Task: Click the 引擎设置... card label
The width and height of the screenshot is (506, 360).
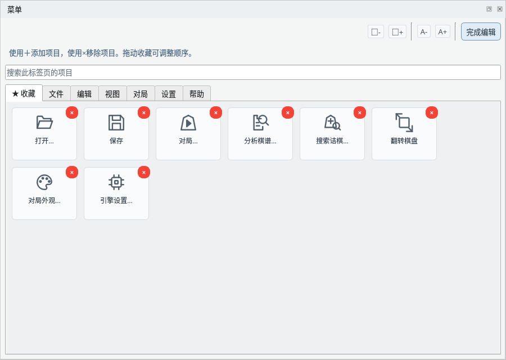Action: (116, 200)
